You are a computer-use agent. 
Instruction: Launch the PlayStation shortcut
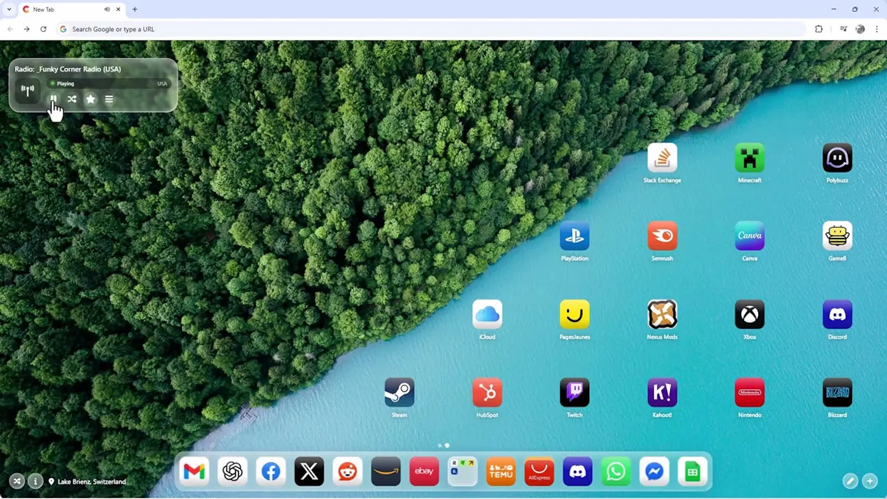coord(574,236)
